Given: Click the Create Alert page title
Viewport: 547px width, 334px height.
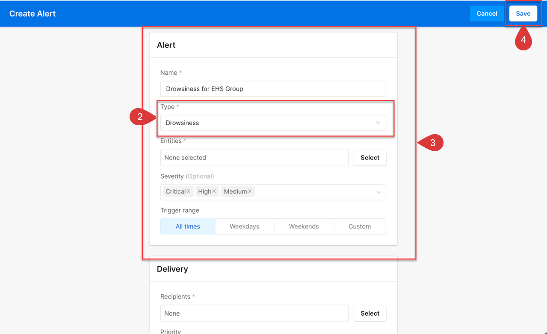Looking at the screenshot, I should tap(33, 14).
